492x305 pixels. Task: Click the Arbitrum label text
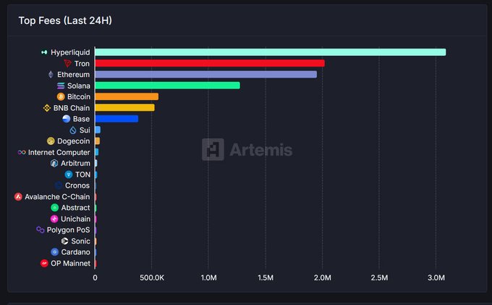[x=75, y=163]
